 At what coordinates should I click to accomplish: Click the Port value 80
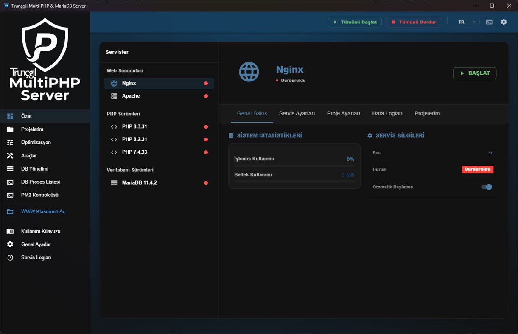pos(491,153)
